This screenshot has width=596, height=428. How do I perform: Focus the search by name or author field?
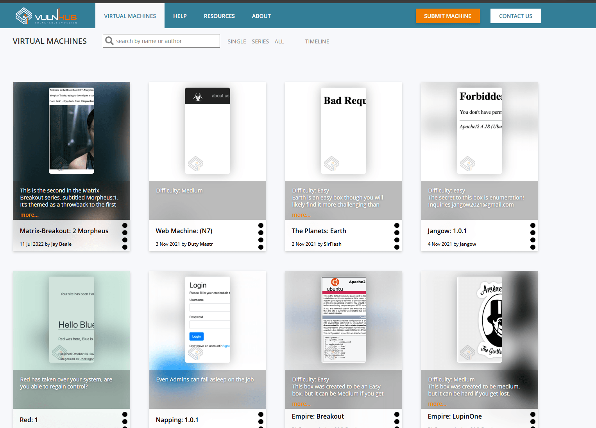(x=161, y=41)
